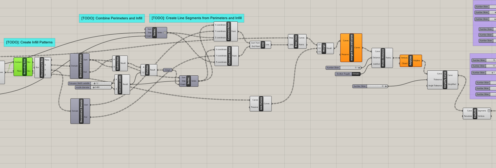This screenshot has height=168, width=496.
Task: Click the Vertices output on Explode
Action: (481, 116)
